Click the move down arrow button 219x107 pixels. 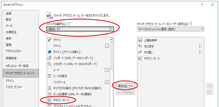point(210,92)
